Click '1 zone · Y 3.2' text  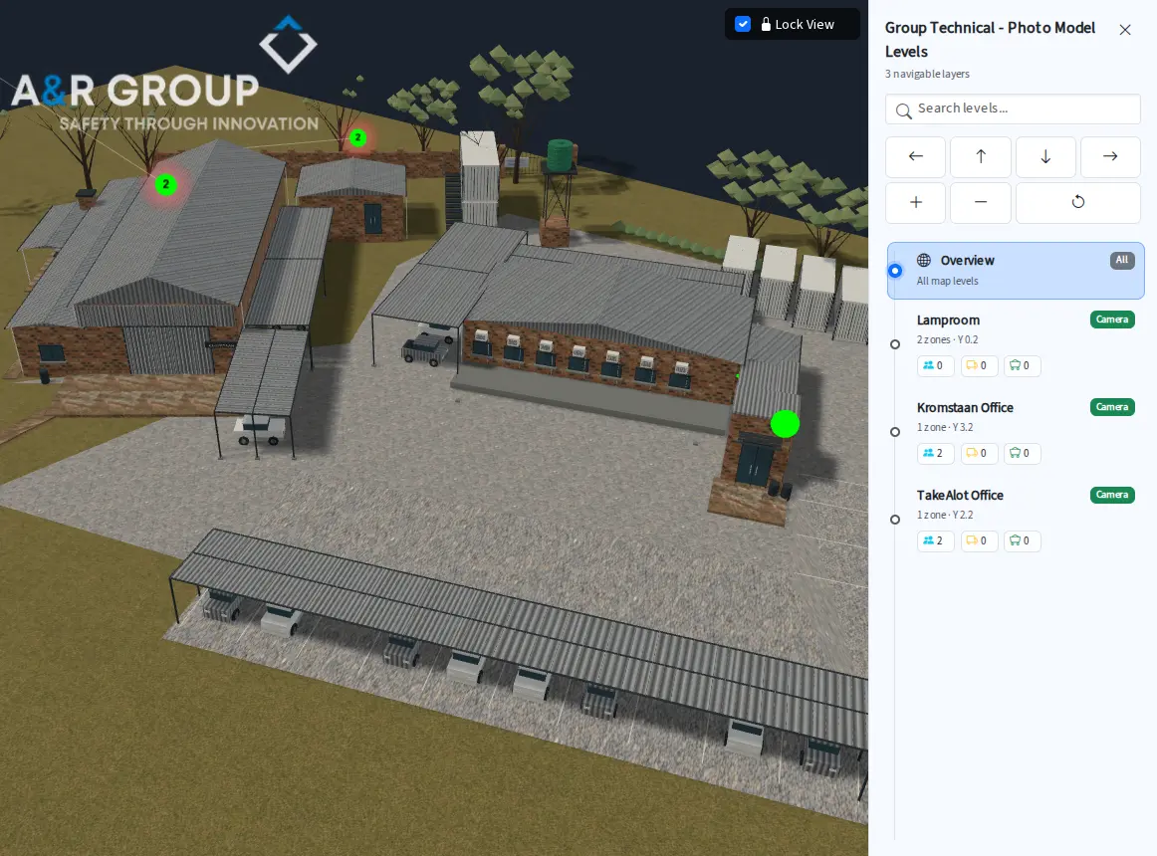point(945,427)
